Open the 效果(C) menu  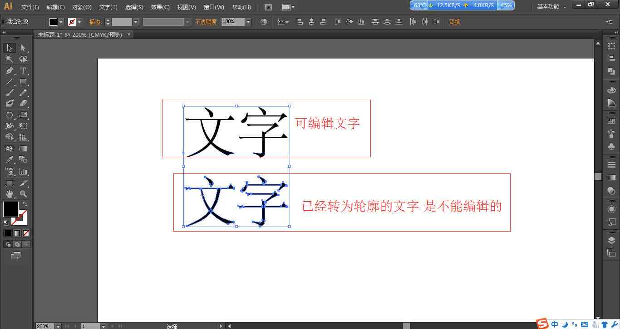pos(160,7)
